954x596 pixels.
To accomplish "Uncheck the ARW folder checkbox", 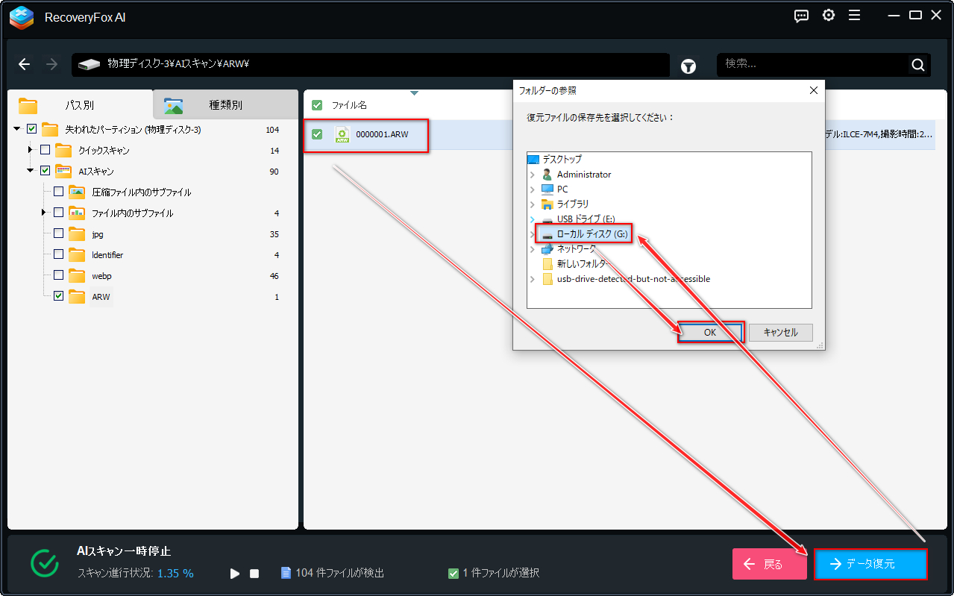I will [58, 297].
